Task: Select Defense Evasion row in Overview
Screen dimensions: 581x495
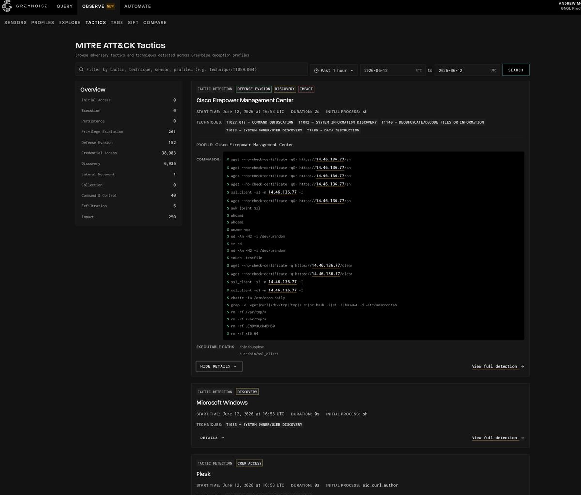Action: pos(129,143)
